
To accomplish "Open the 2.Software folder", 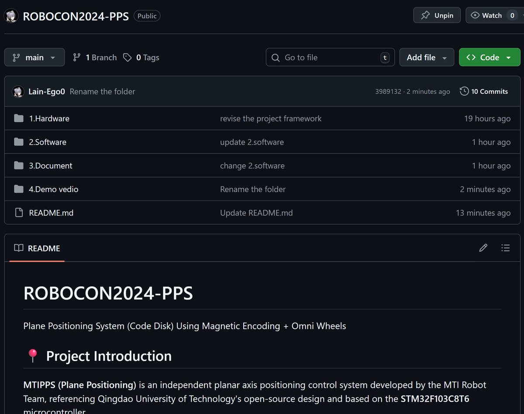I will coord(48,142).
